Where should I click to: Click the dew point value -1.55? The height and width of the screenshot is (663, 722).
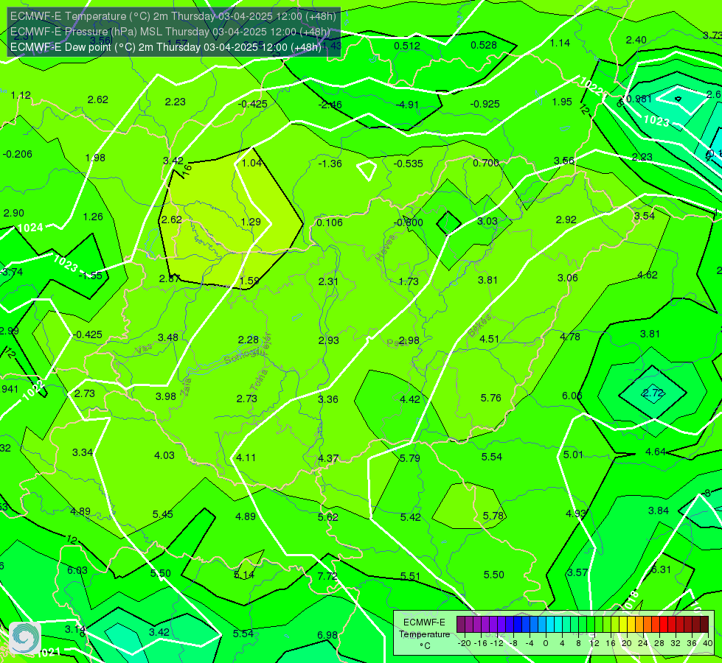click(x=91, y=276)
